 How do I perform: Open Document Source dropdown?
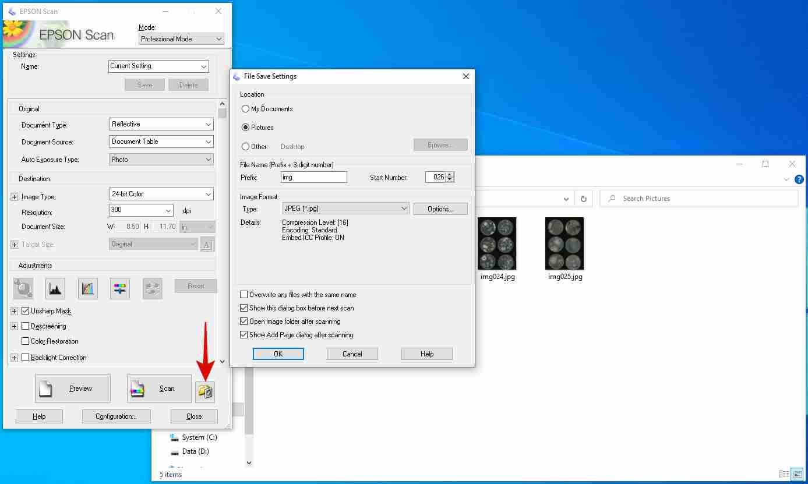(x=161, y=142)
